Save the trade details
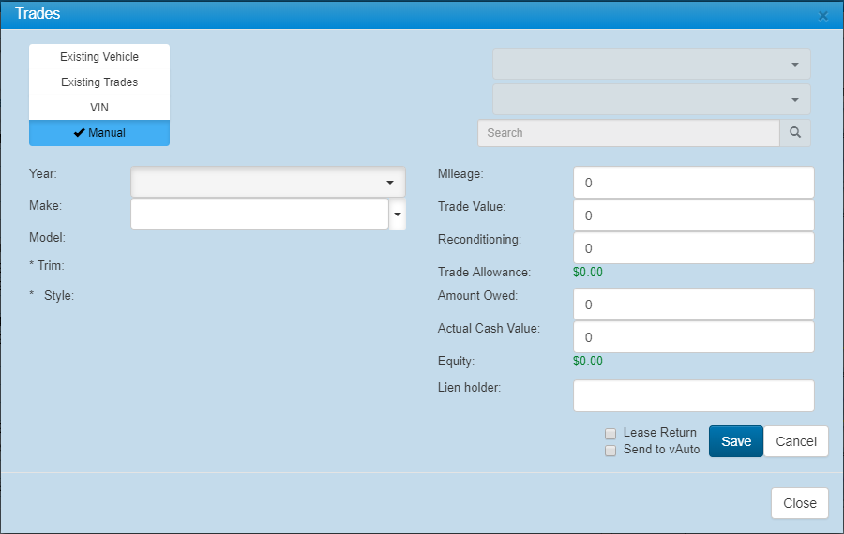 click(x=736, y=441)
